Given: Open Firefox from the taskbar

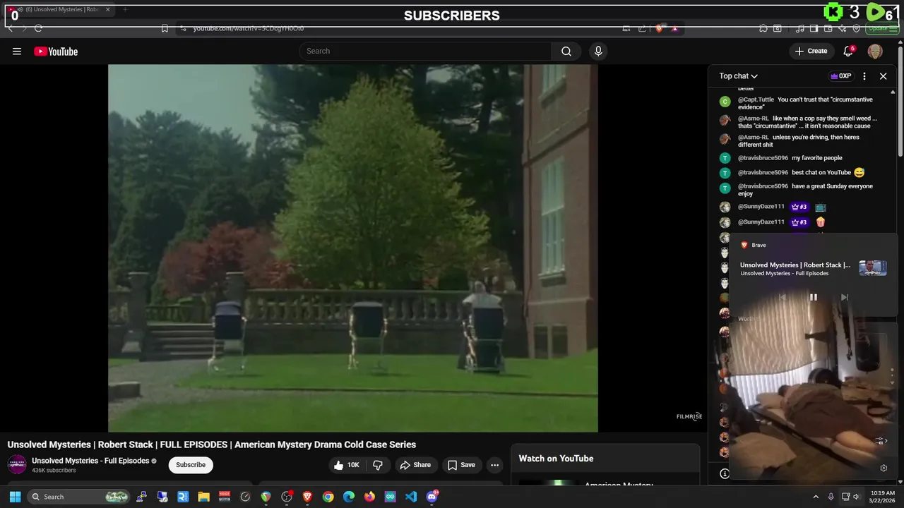Looking at the screenshot, I should [369, 497].
